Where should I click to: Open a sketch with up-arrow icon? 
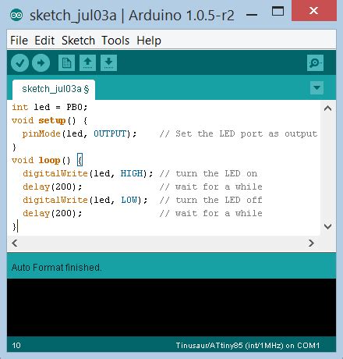(87, 62)
